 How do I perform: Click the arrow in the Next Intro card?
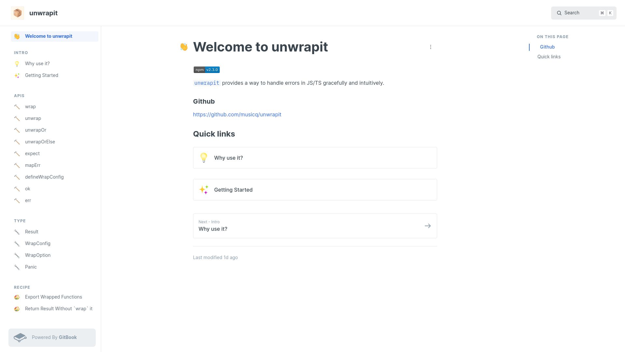pos(428,226)
